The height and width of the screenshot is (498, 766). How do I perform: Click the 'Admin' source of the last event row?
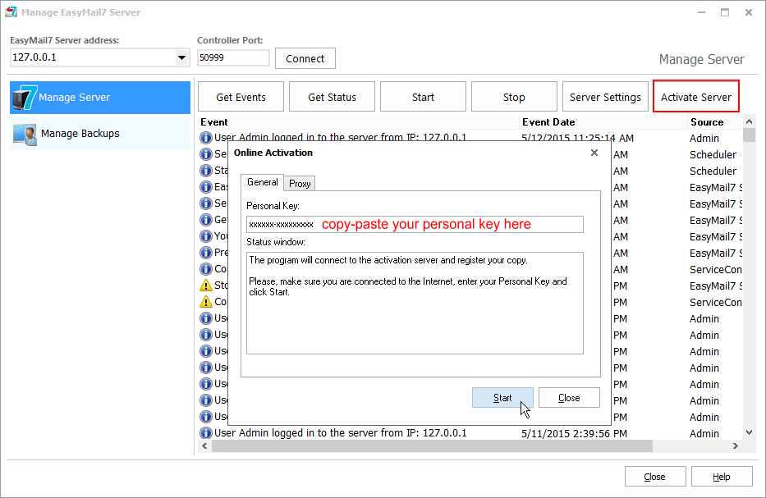point(704,433)
